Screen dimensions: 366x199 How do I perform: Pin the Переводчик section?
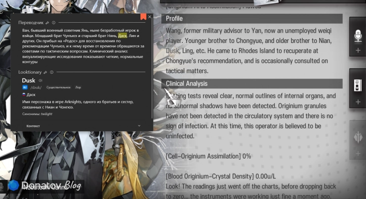click(47, 23)
